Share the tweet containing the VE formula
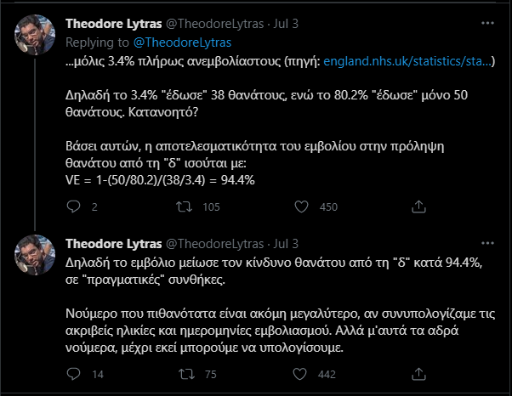 pyautogui.click(x=418, y=206)
